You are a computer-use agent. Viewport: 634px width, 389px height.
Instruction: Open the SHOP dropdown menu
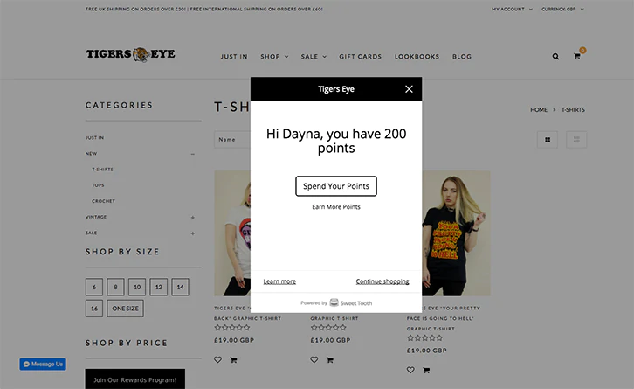tap(274, 57)
